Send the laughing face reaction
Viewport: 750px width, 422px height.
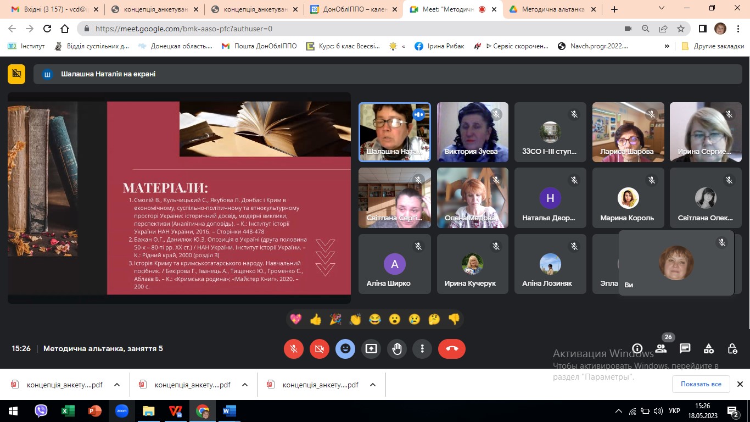click(375, 319)
